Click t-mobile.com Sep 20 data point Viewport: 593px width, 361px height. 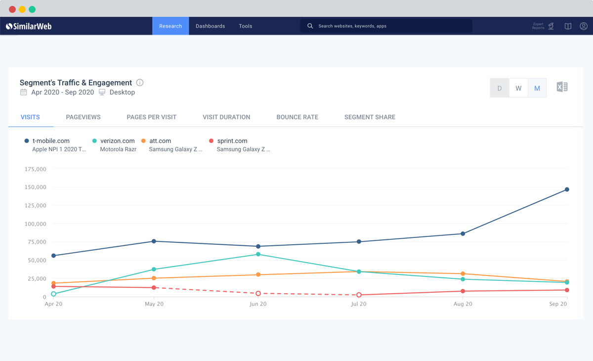coord(567,189)
